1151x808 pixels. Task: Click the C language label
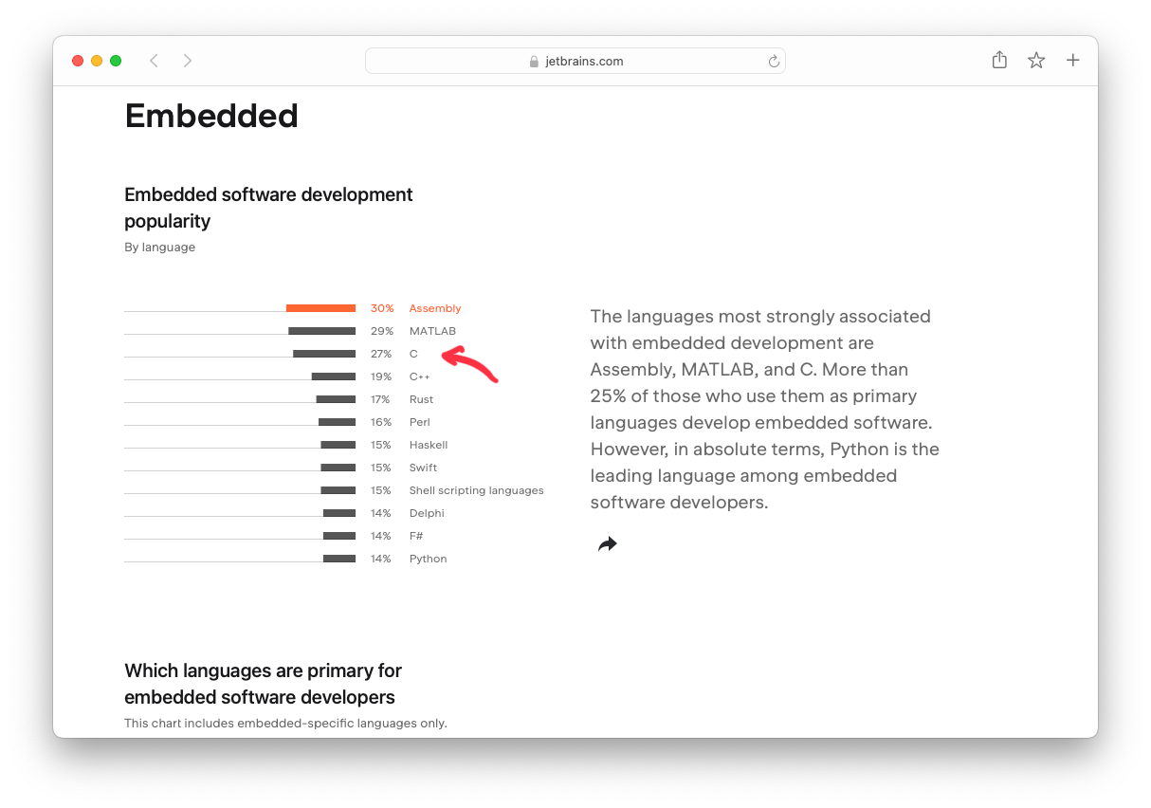coord(413,354)
